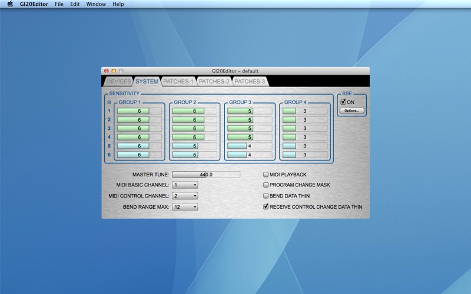Click the GROUP 4 heading

point(296,102)
